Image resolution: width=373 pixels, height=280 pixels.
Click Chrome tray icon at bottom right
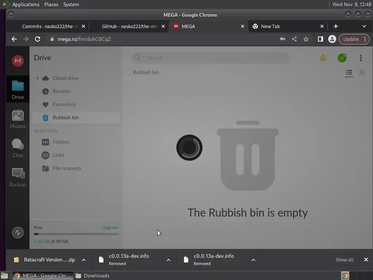click(x=345, y=276)
